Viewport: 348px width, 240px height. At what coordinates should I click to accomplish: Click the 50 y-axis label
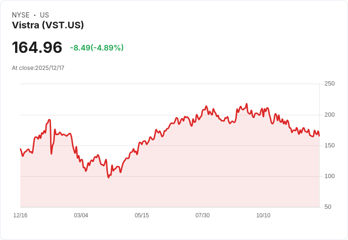click(328, 207)
